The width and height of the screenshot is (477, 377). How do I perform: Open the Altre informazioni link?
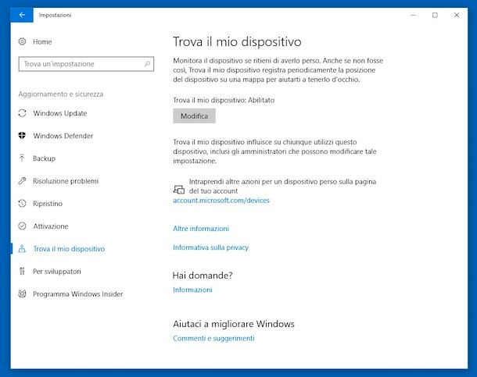[201, 228]
